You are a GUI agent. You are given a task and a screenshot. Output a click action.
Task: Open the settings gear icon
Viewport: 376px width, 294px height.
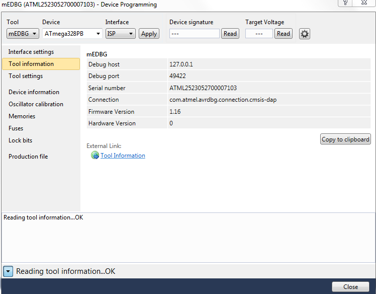point(304,34)
